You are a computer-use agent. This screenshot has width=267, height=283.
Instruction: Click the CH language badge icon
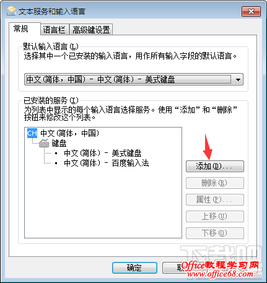click(32, 133)
